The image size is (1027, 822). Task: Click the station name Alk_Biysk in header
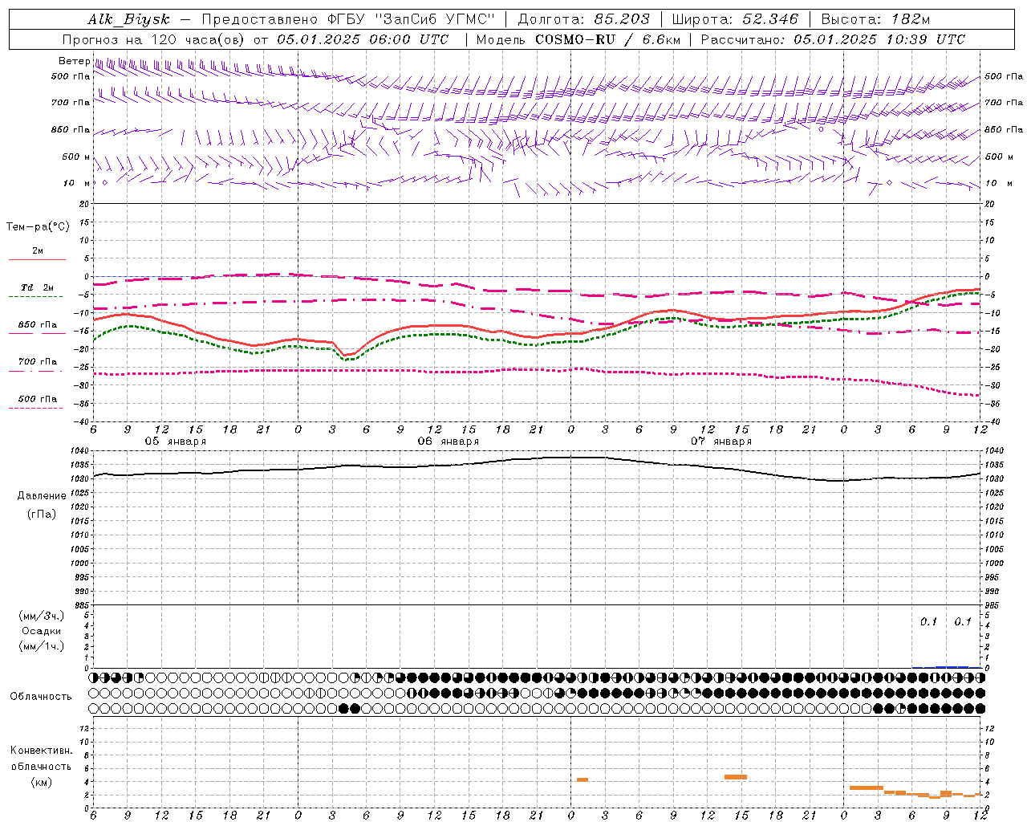tap(128, 19)
